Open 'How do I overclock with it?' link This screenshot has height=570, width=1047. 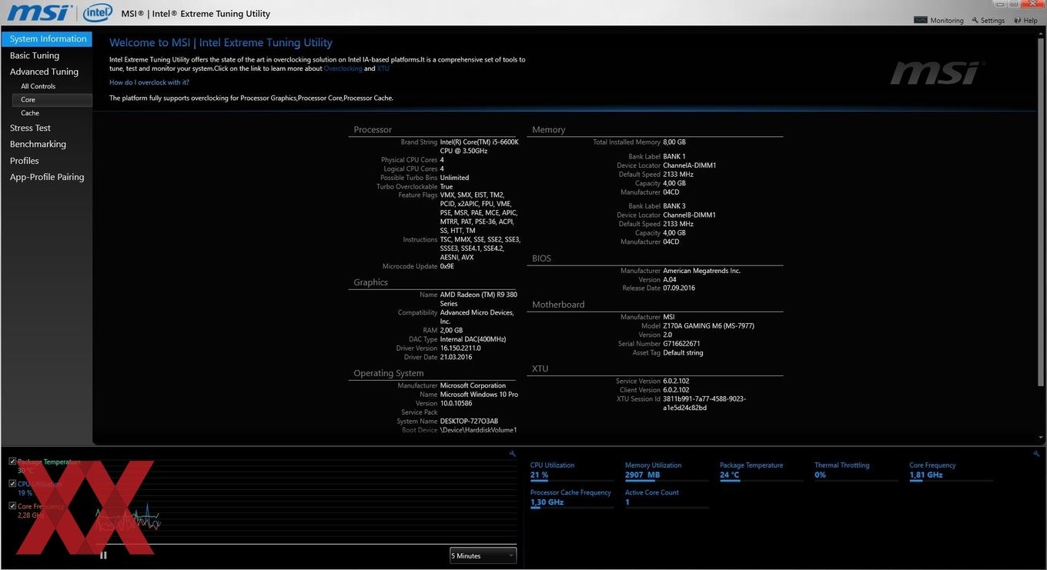149,82
